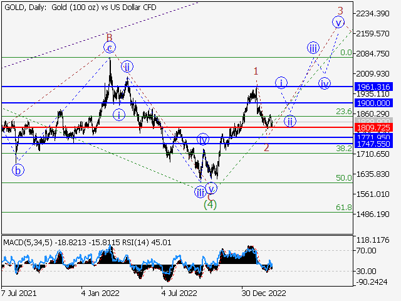Select the purple dotted trendline at chart top

tap(100, 35)
